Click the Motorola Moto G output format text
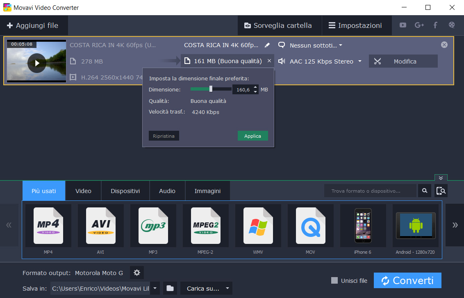Image resolution: width=464 pixels, height=298 pixels. 99,273
